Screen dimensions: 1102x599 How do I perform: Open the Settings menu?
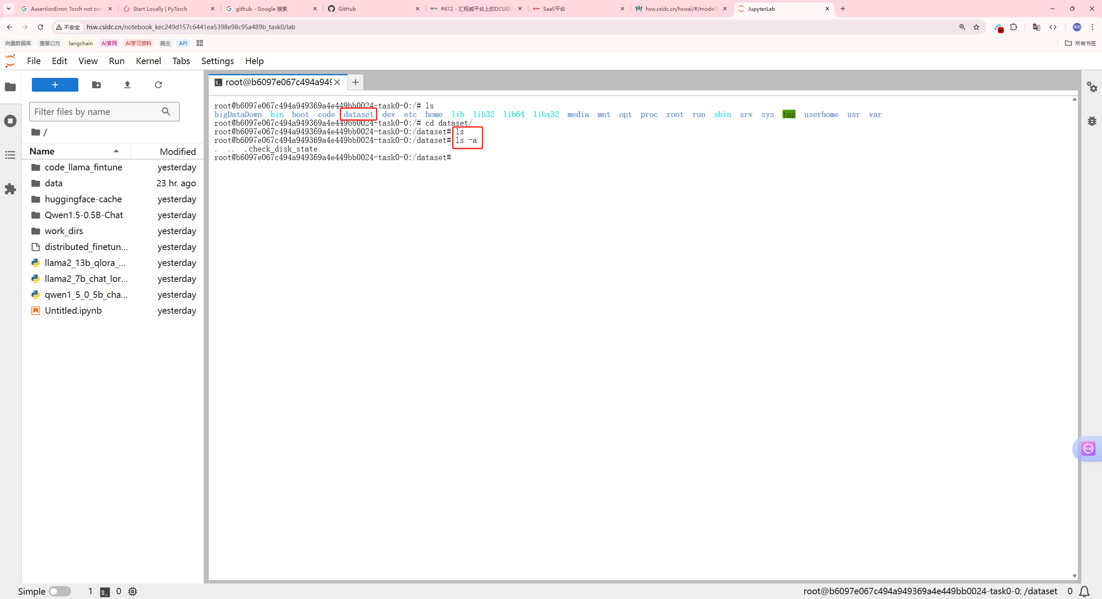tap(217, 61)
